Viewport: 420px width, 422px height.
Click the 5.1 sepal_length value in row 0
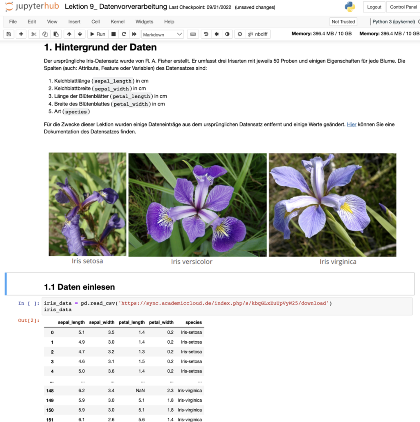coord(82,333)
